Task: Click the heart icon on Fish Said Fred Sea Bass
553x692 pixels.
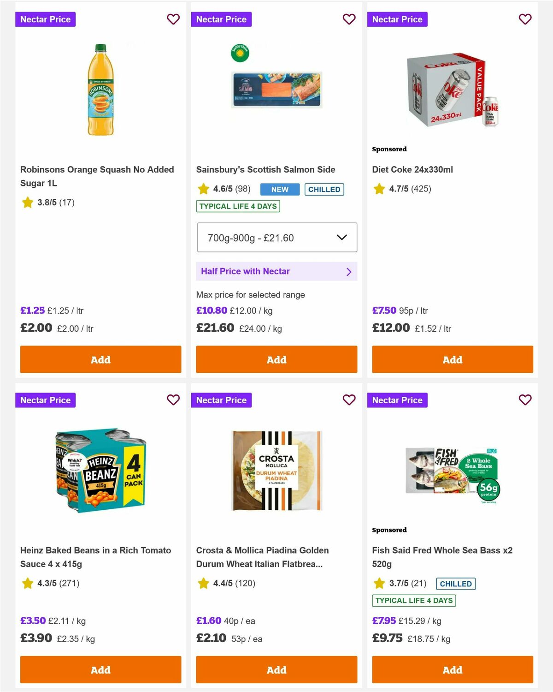Action: tap(525, 400)
